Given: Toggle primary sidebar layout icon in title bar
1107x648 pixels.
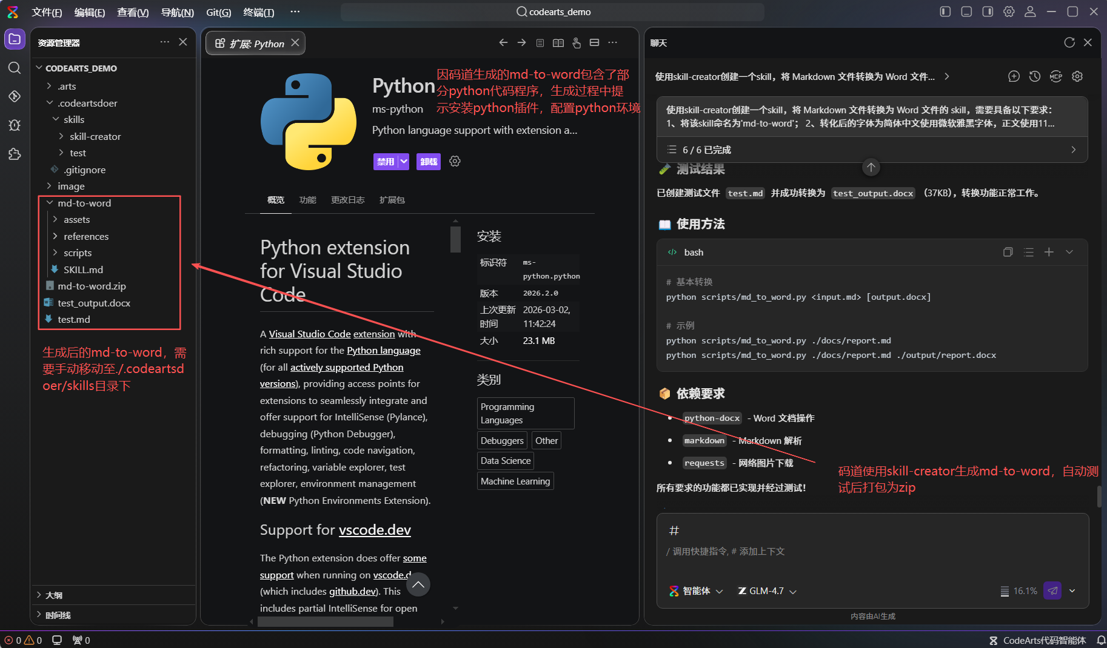Looking at the screenshot, I should click(945, 12).
